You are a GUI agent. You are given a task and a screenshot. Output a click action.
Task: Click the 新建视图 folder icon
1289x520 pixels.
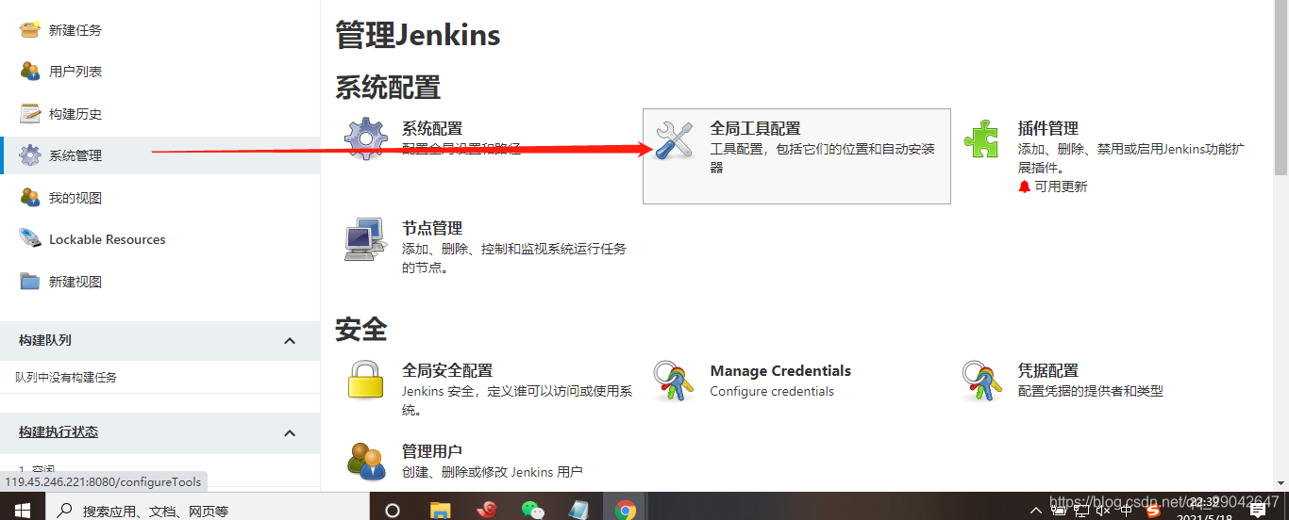[30, 282]
